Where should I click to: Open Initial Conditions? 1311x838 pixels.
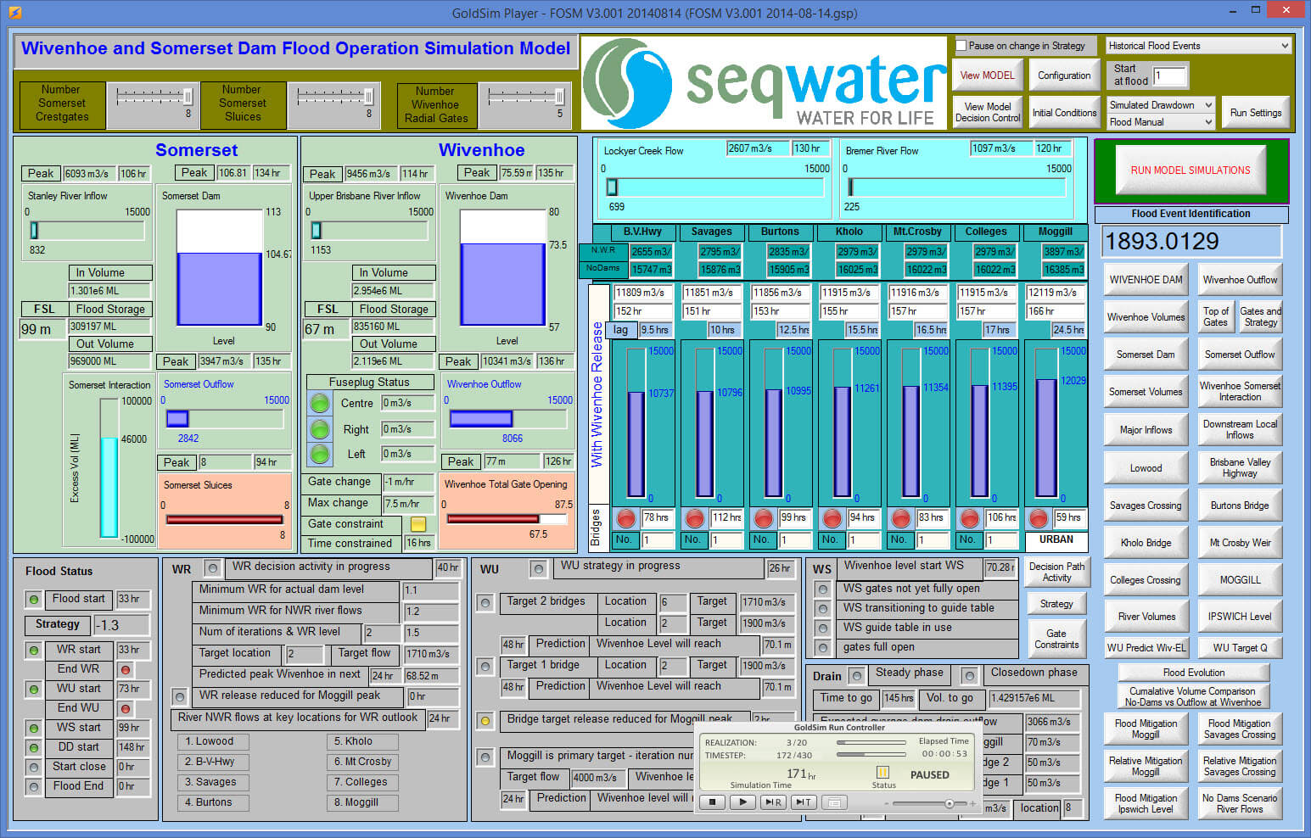pyautogui.click(x=1064, y=113)
